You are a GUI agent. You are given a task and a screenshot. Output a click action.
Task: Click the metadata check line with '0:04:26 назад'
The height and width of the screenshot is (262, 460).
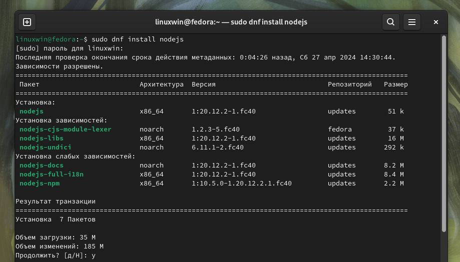click(205, 57)
